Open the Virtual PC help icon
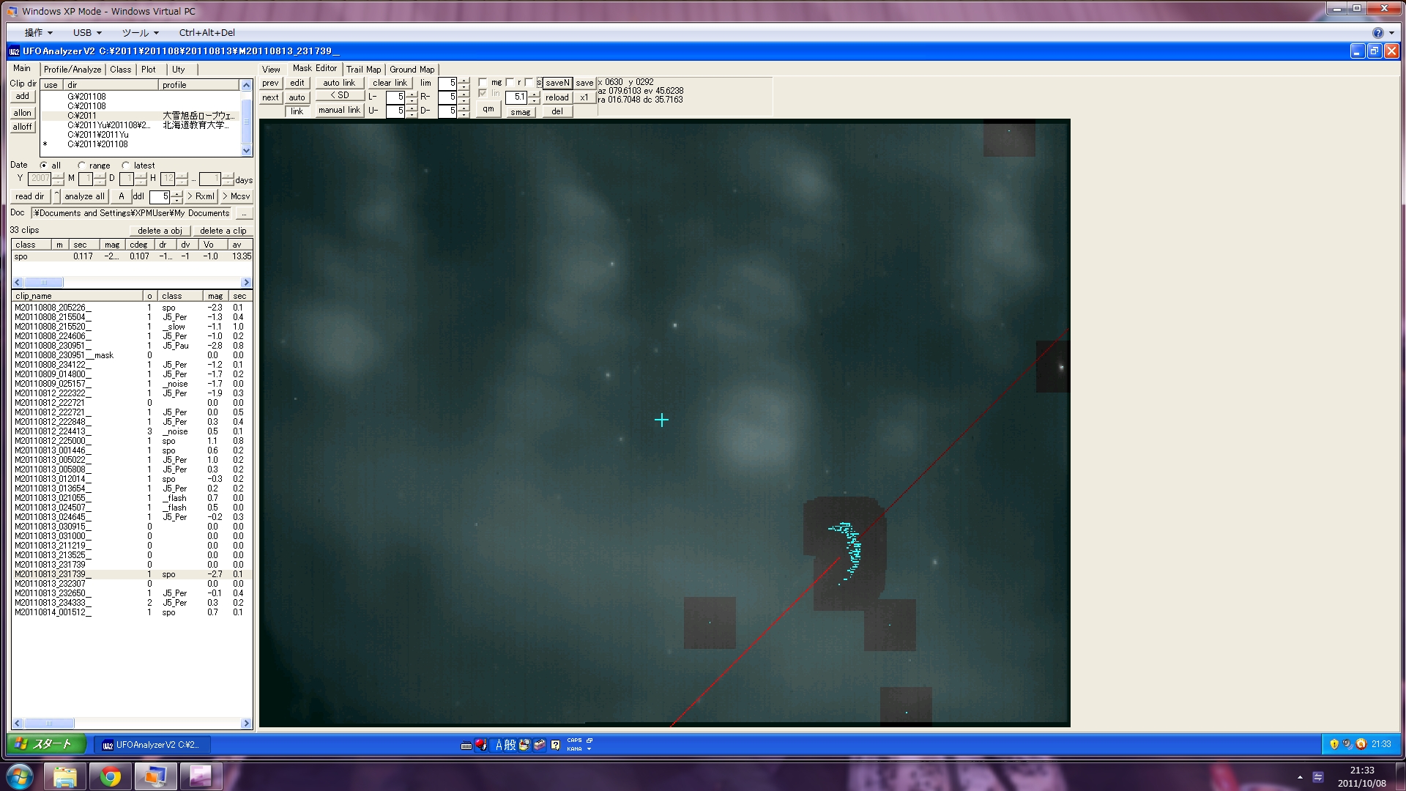The image size is (1406, 791). pos(1378,33)
